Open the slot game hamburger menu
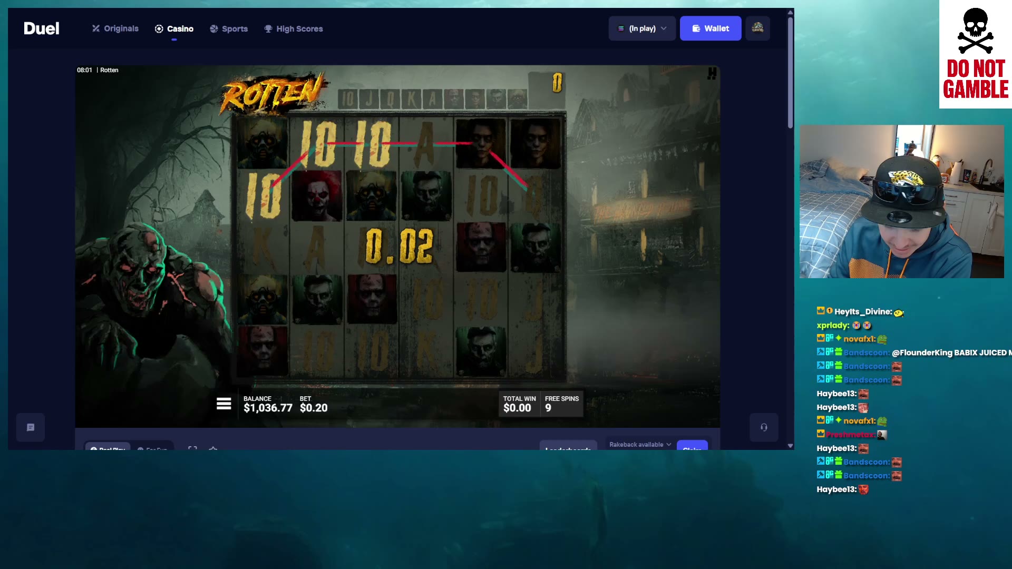 pos(223,404)
